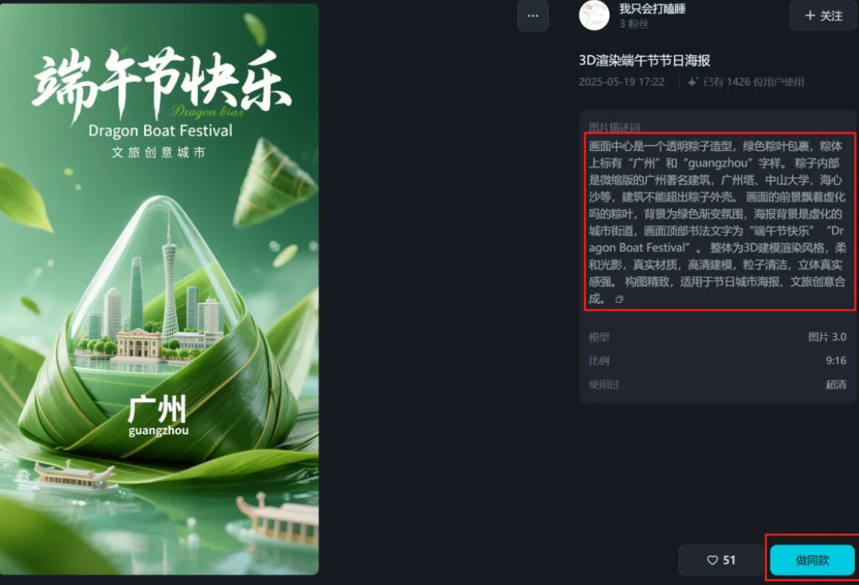
Task: Click the 图片描述词 section label
Action: pyautogui.click(x=614, y=127)
